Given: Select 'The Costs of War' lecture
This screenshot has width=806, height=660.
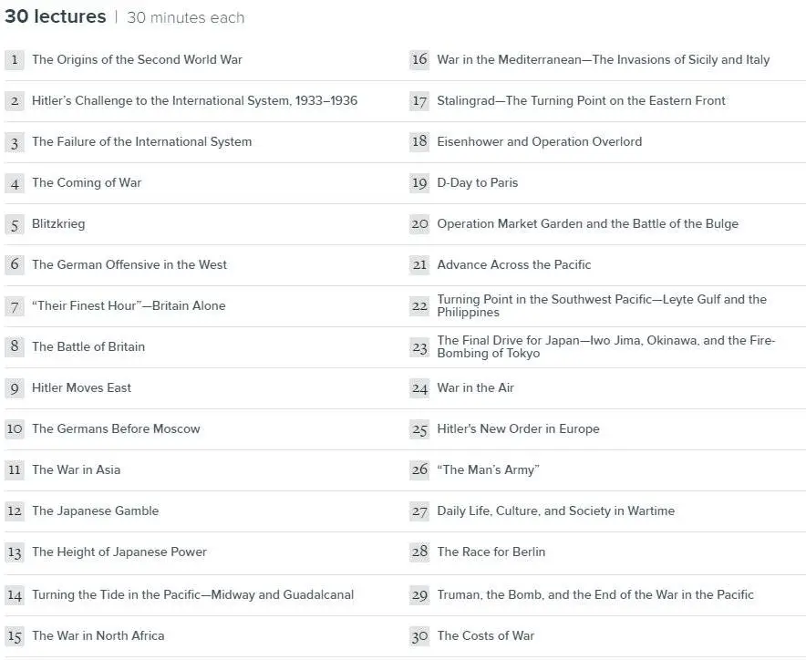Looking at the screenshot, I should click(485, 636).
